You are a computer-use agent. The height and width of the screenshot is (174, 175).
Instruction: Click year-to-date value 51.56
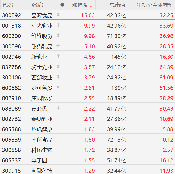point(166,88)
